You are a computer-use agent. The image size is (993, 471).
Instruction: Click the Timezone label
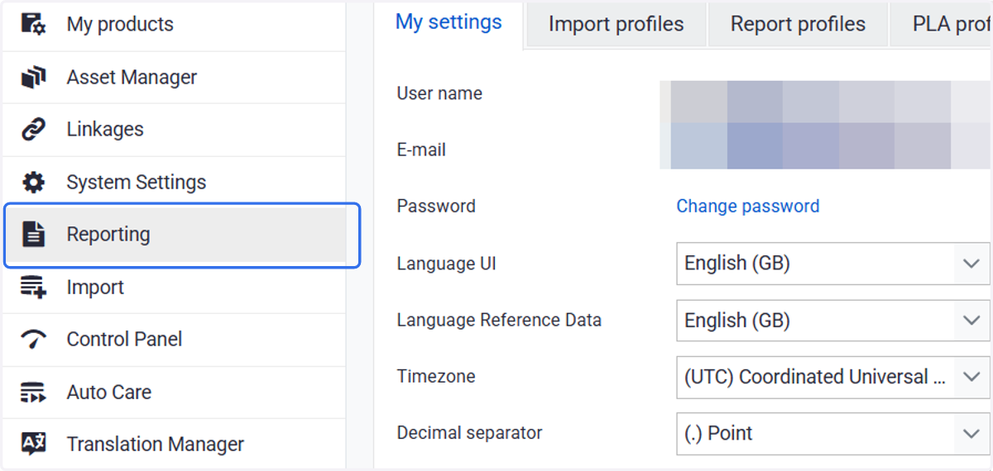(x=436, y=377)
